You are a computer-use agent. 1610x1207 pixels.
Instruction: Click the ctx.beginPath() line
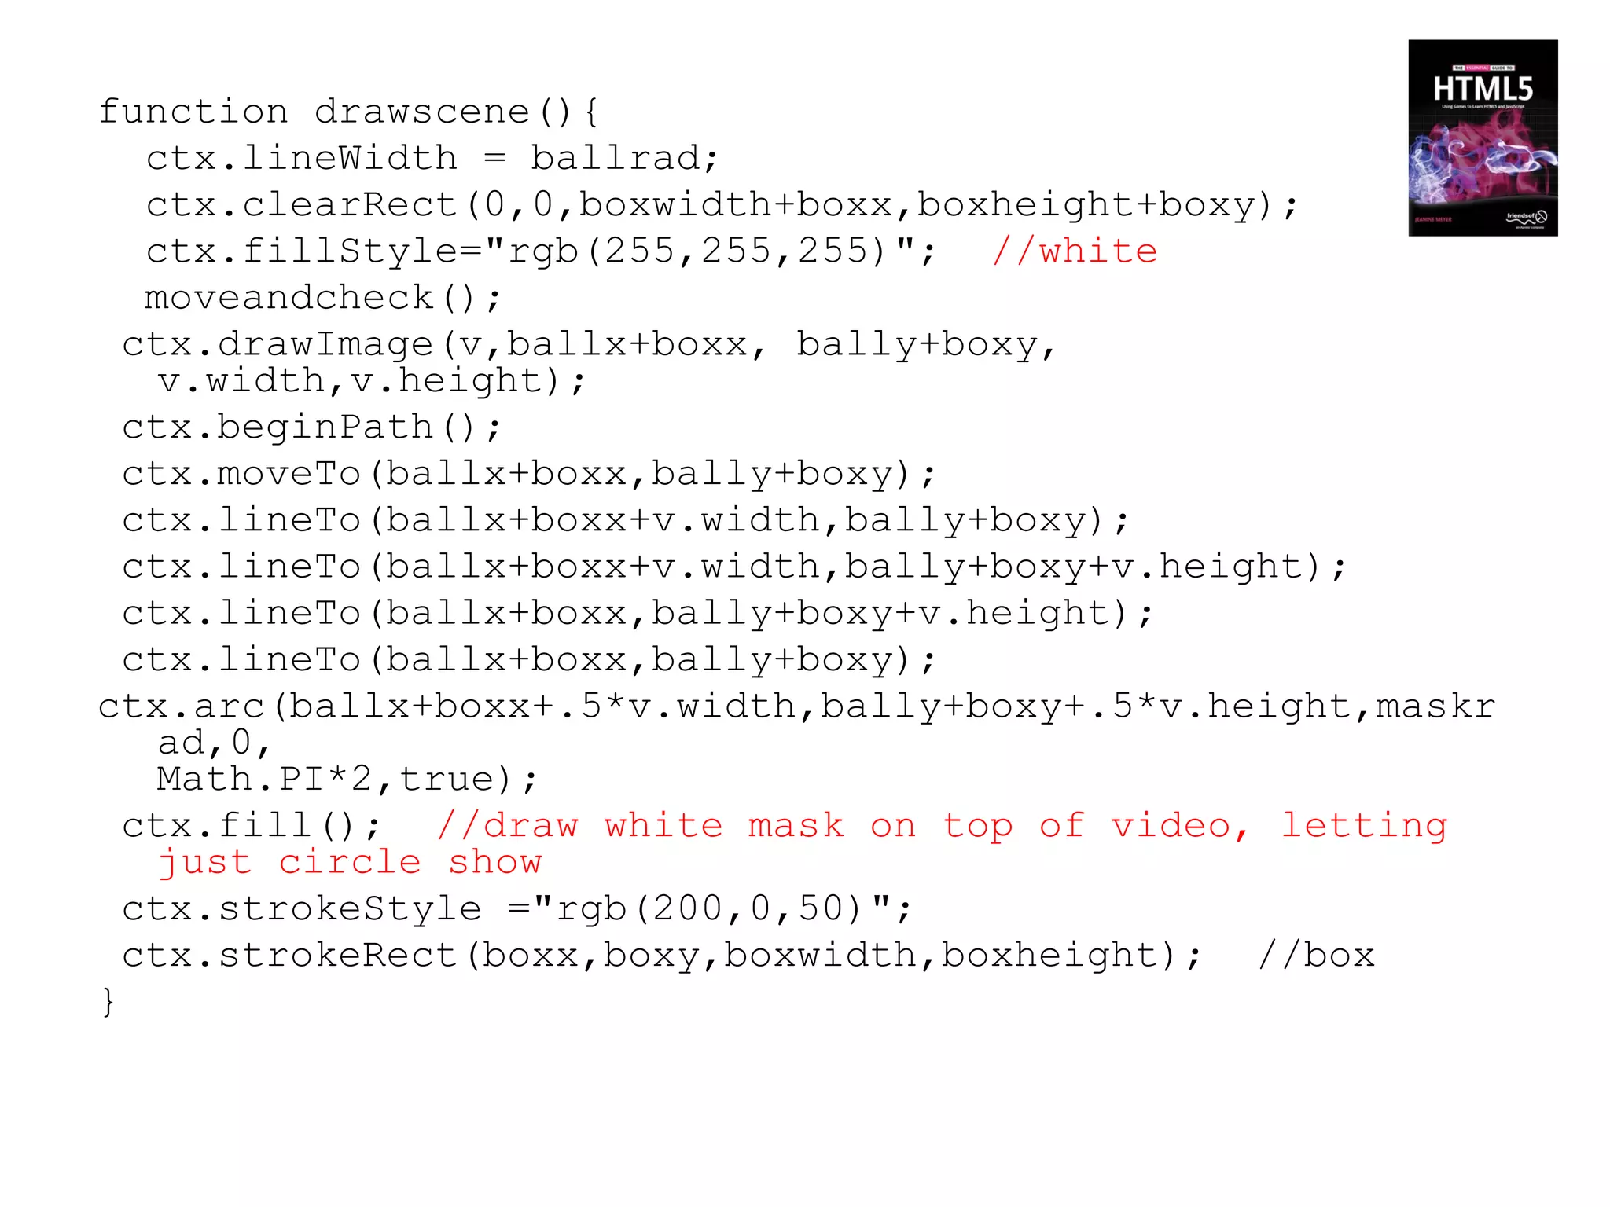[311, 427]
